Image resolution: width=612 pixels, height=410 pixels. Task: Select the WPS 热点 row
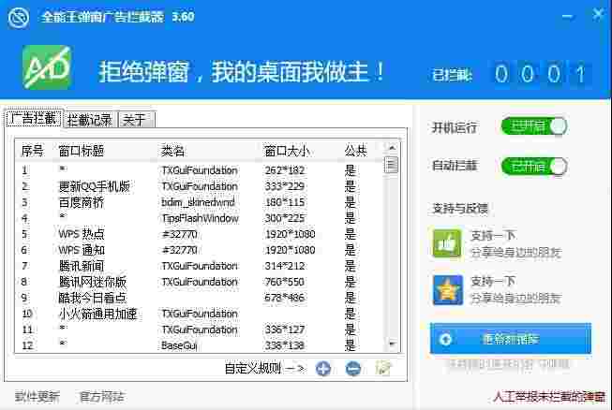pyautogui.click(x=201, y=234)
